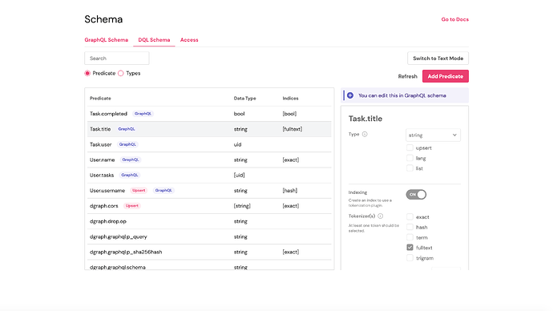Viewport: 553px width, 311px height.
Task: Select the Predicate radio button
Action: click(x=87, y=74)
